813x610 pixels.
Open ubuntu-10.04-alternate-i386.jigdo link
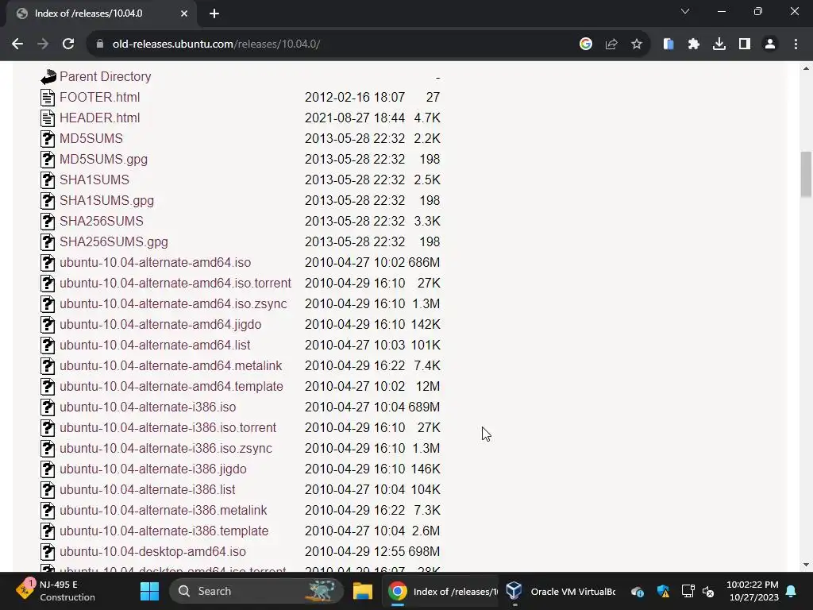[x=153, y=469]
